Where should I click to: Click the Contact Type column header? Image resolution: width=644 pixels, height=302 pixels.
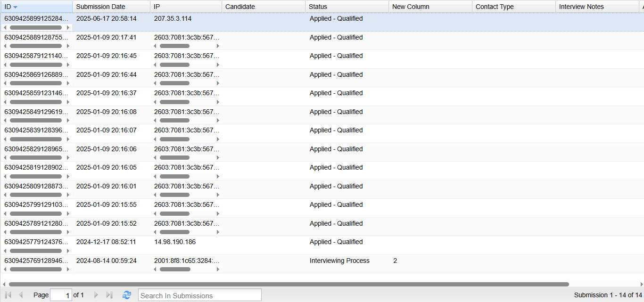tap(495, 7)
